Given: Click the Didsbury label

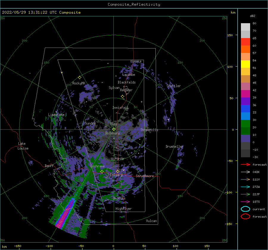Looking at the screenshot, I should [x=113, y=133].
